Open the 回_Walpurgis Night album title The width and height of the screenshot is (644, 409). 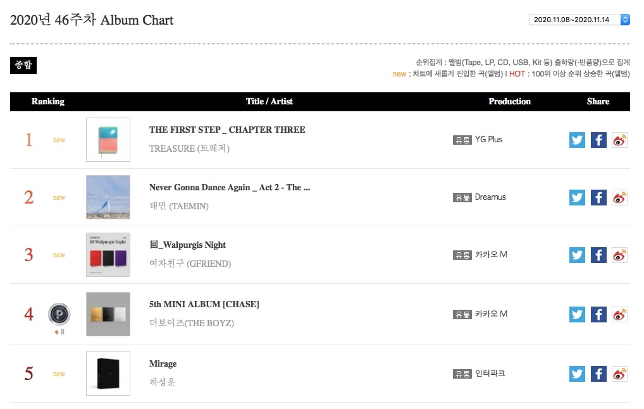click(x=187, y=245)
